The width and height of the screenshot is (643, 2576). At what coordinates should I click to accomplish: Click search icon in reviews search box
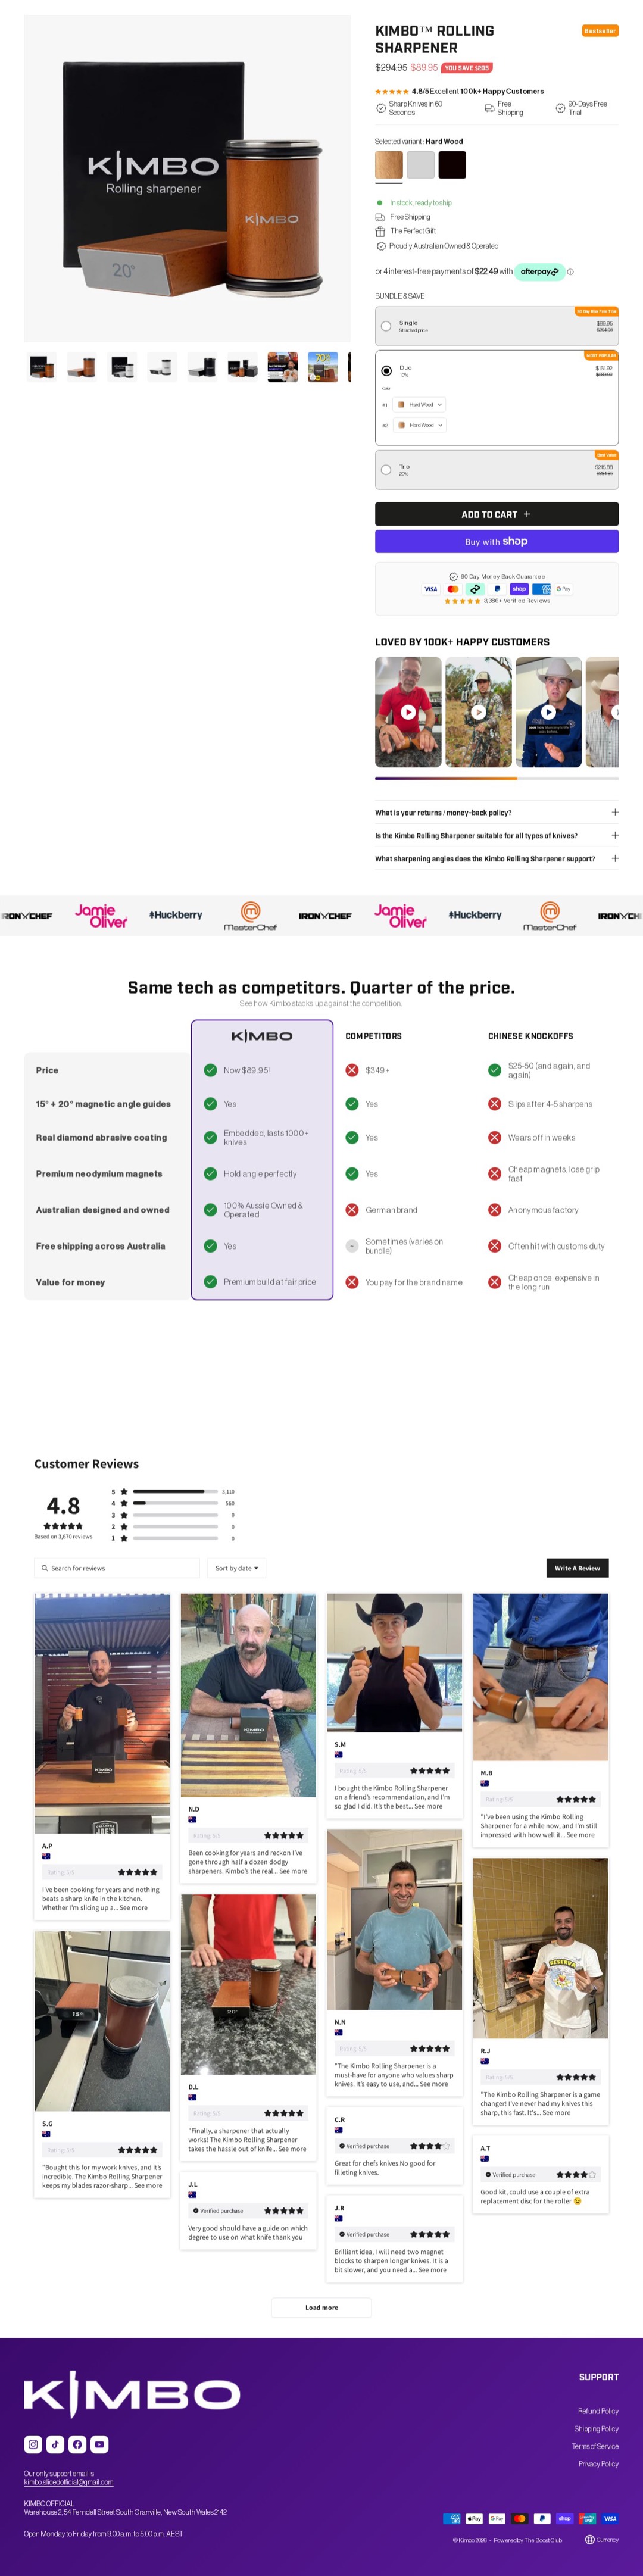[x=44, y=1568]
